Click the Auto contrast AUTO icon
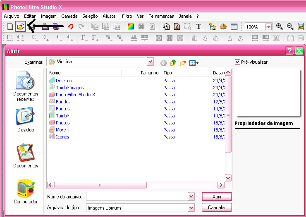This screenshot has width=306, height=217. (x=20, y=38)
